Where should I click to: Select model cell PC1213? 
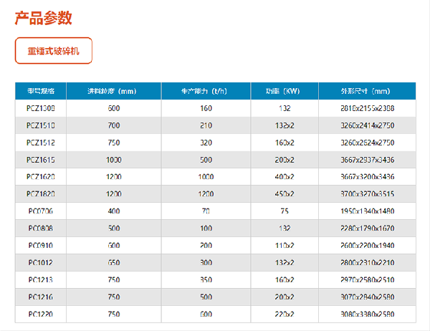(x=41, y=279)
